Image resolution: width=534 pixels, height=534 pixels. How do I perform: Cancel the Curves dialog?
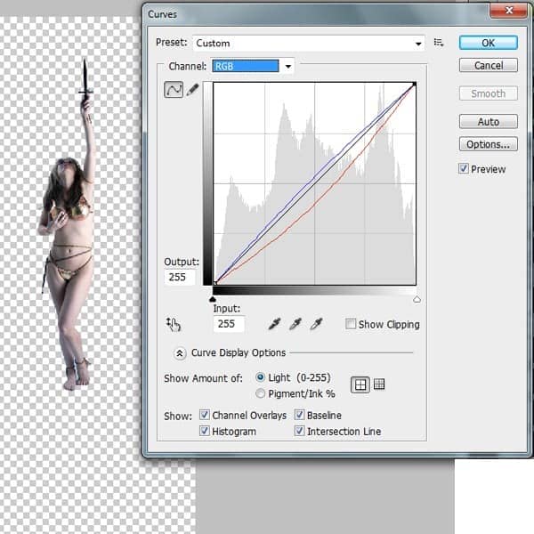tap(488, 65)
